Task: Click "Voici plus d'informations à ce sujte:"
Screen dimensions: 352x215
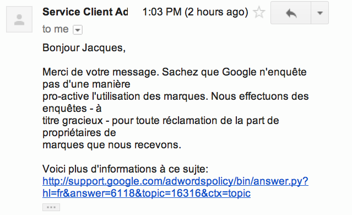Action: pyautogui.click(x=125, y=169)
